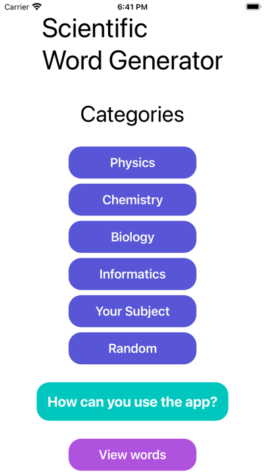Pick the Informatics category button
The width and height of the screenshot is (265, 472).
pos(132,274)
